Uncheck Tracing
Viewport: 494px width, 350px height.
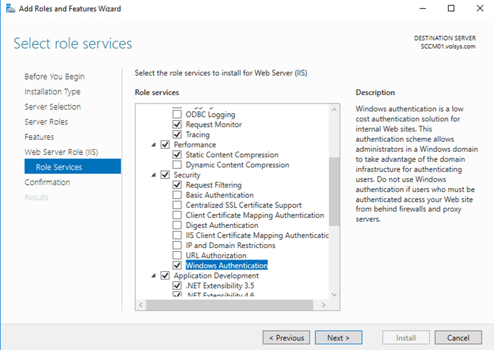177,134
